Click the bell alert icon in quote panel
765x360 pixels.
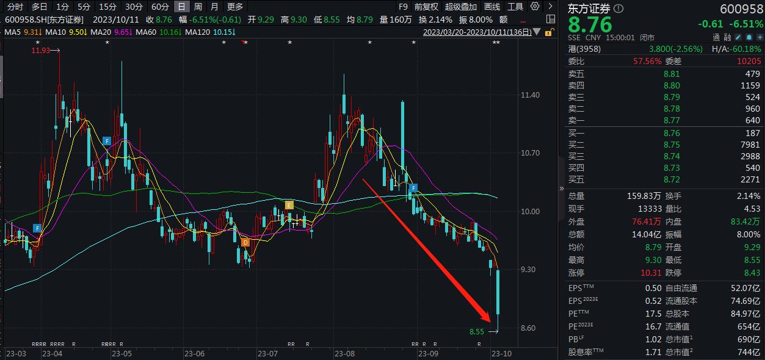(x=749, y=37)
